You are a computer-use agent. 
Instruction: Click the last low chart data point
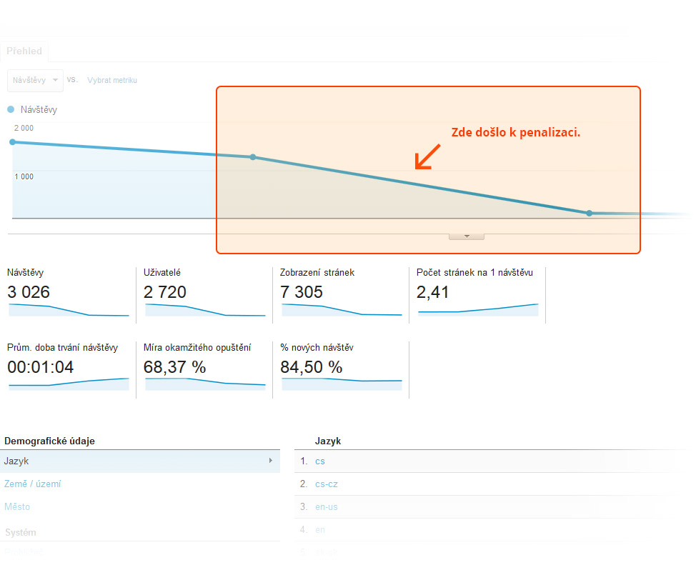589,213
